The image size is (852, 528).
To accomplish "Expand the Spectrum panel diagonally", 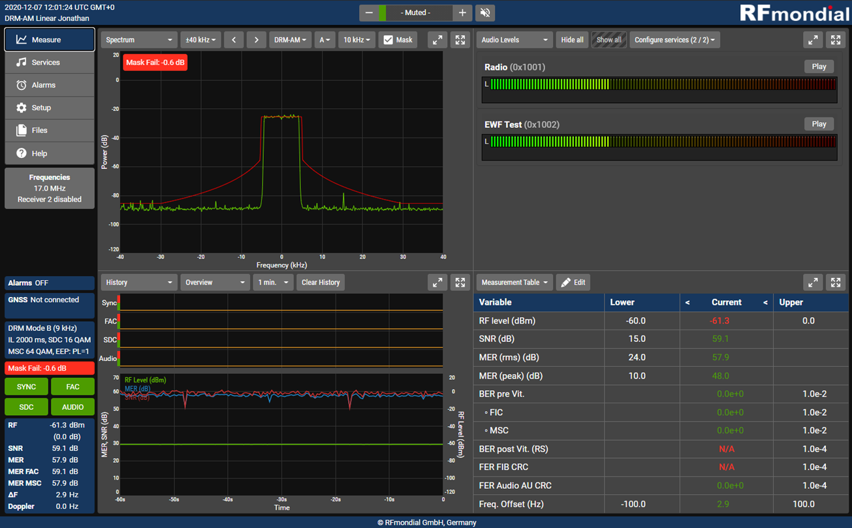I will click(x=437, y=40).
